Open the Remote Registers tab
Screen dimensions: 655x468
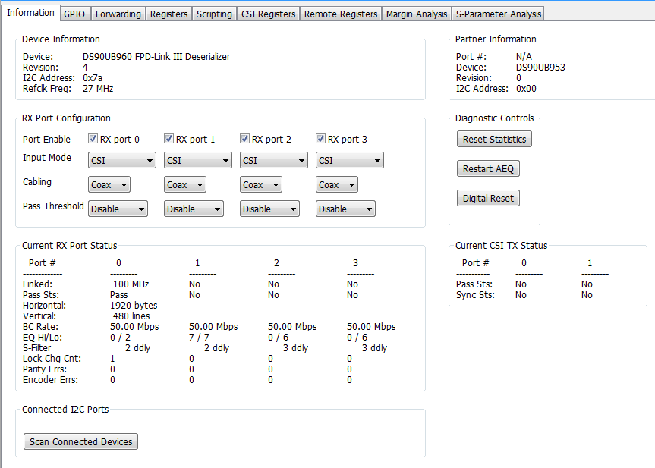pyautogui.click(x=341, y=14)
